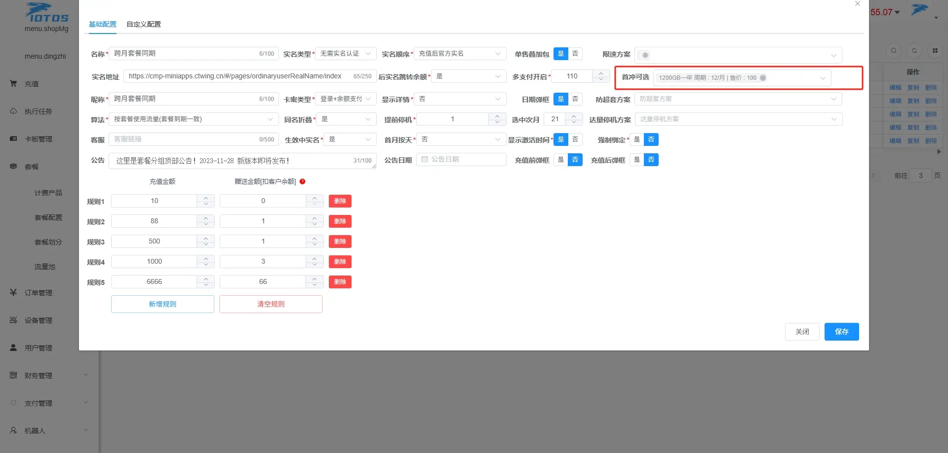
Task: Open the 卡密类型 dropdown
Action: (x=346, y=99)
